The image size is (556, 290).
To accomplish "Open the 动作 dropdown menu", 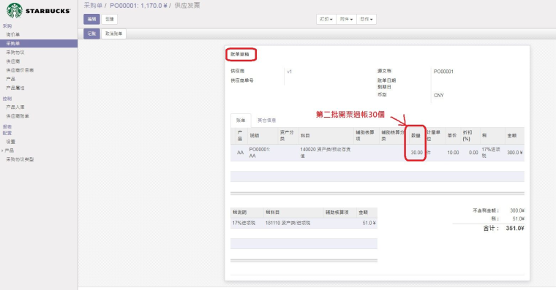I will click(x=367, y=19).
